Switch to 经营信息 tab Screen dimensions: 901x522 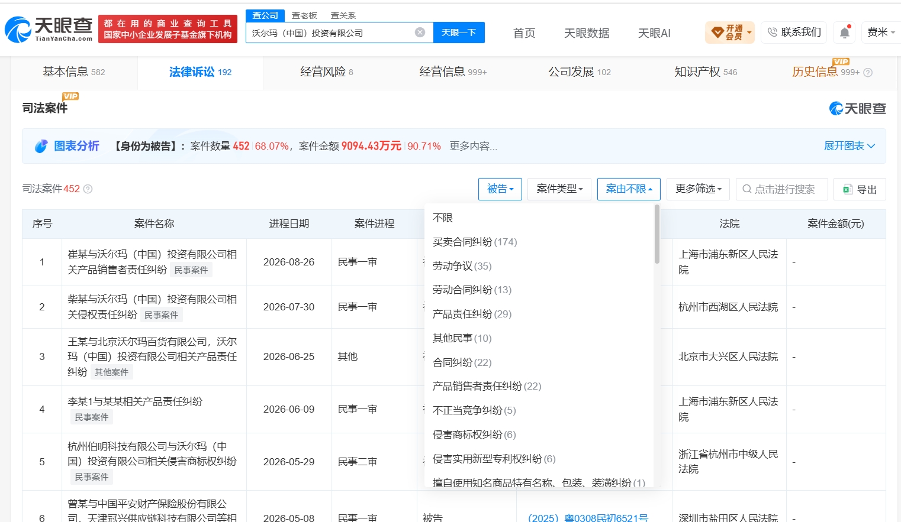pos(453,72)
